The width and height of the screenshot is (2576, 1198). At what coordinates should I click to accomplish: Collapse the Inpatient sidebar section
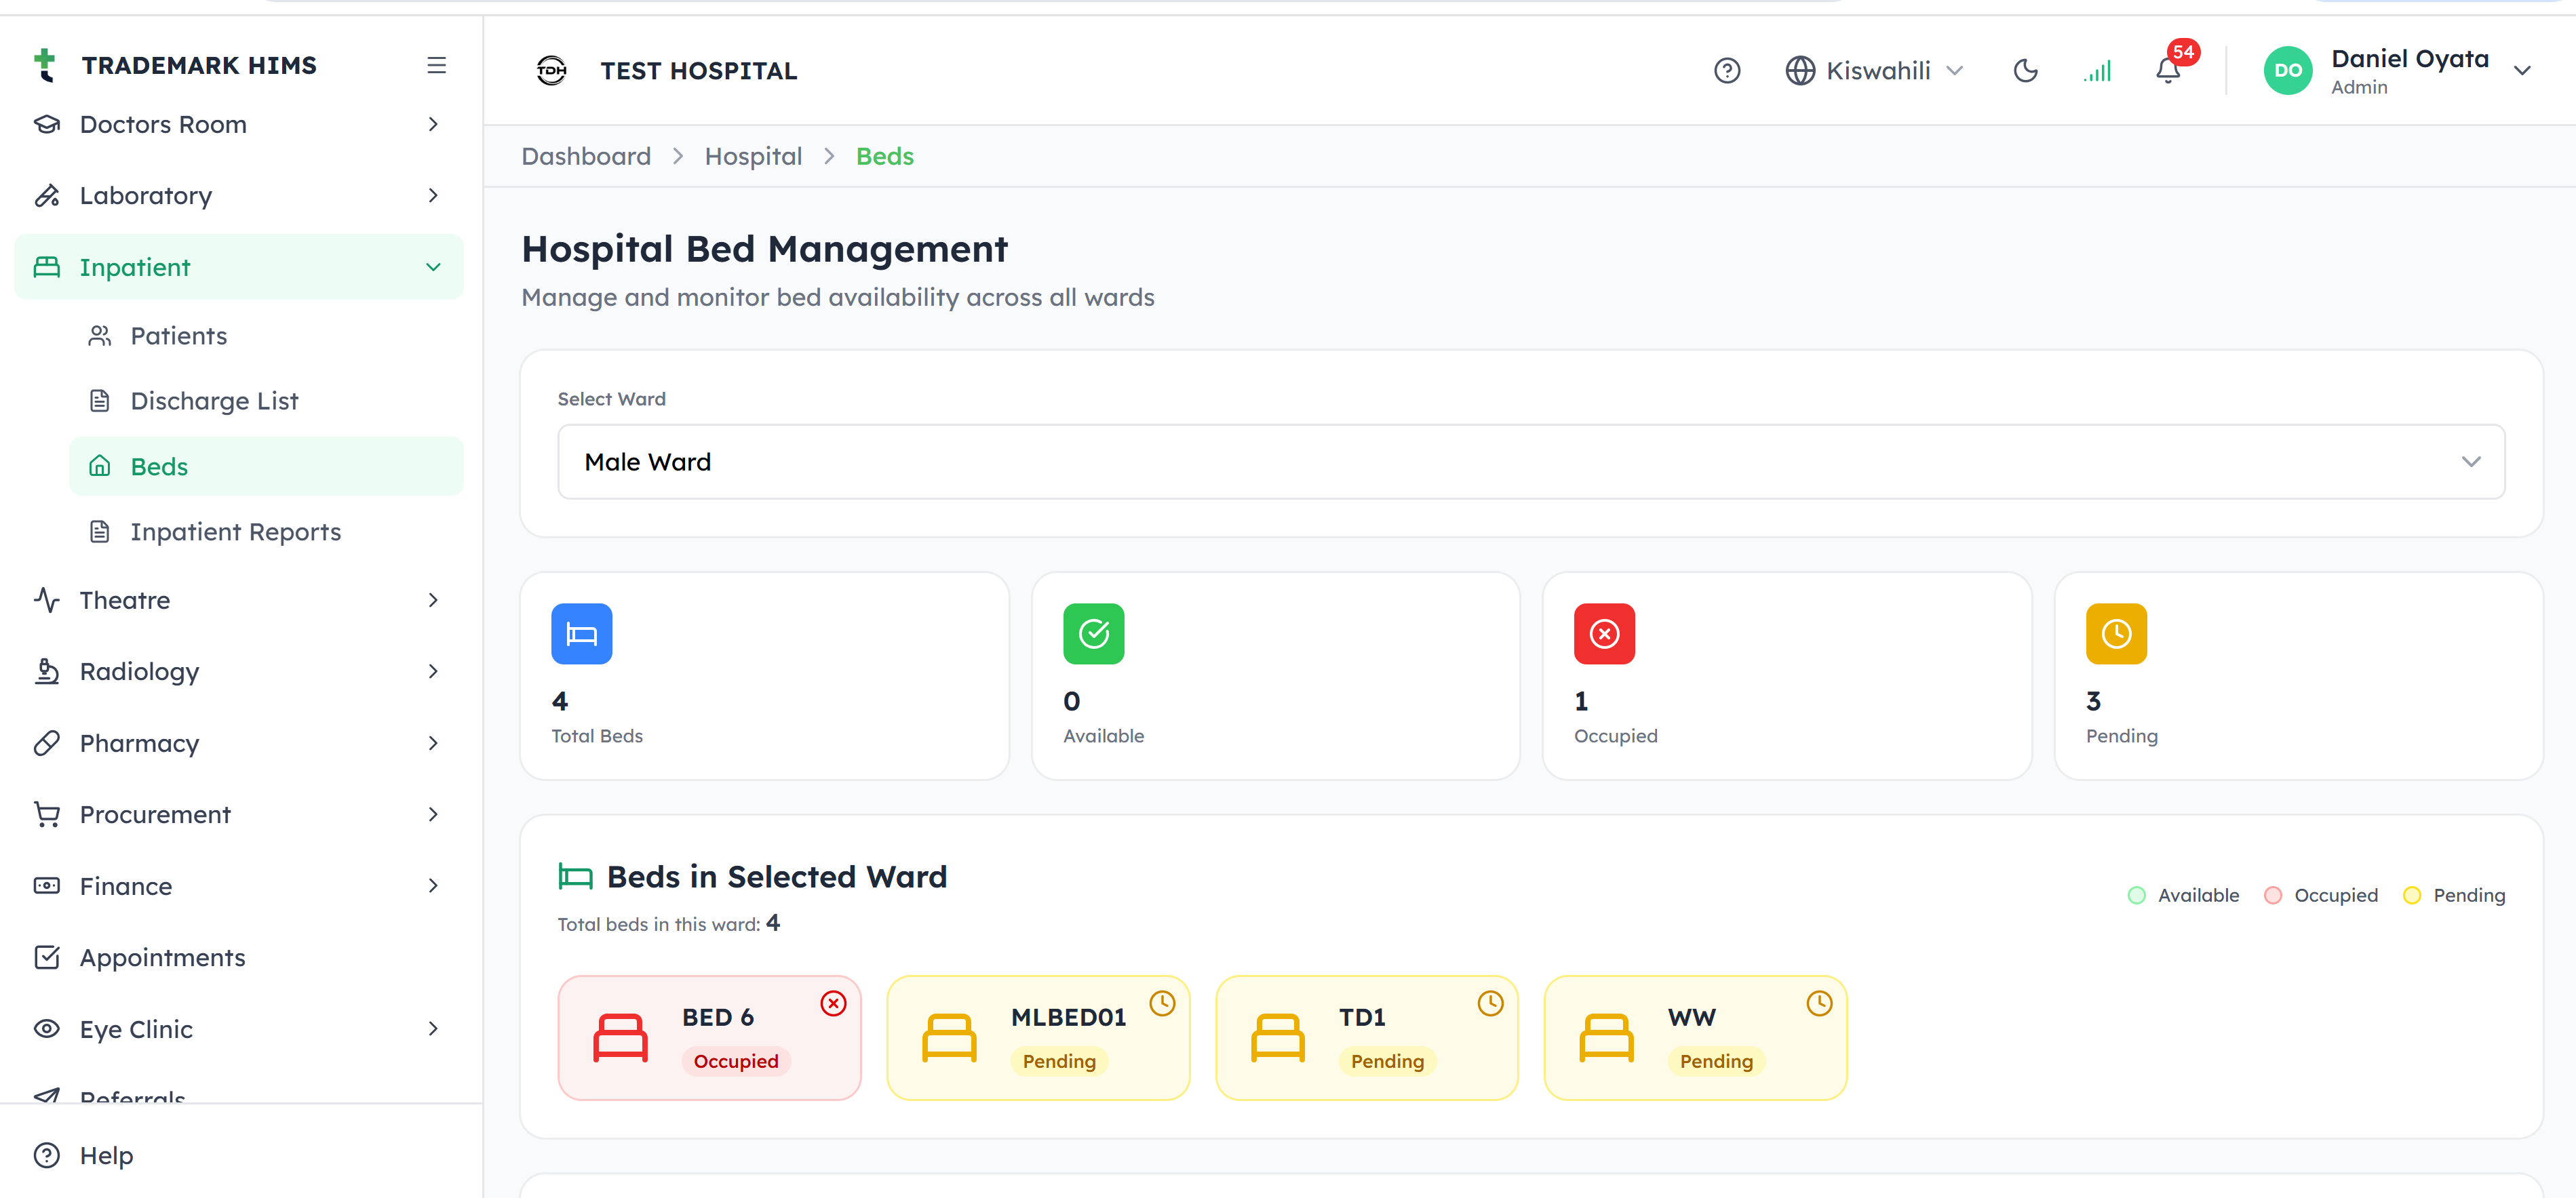click(239, 267)
